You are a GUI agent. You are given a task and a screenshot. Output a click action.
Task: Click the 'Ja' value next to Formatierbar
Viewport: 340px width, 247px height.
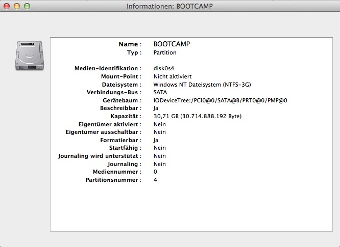pos(156,140)
